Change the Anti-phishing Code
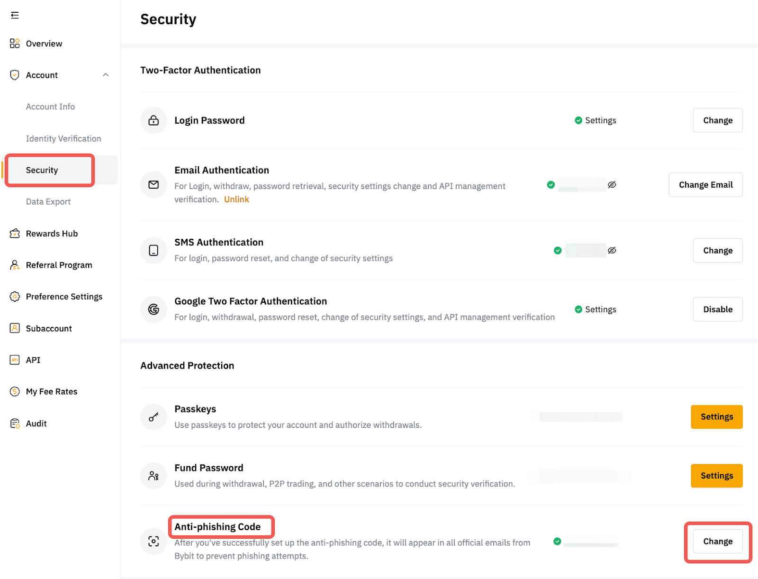758x579 pixels. point(717,542)
